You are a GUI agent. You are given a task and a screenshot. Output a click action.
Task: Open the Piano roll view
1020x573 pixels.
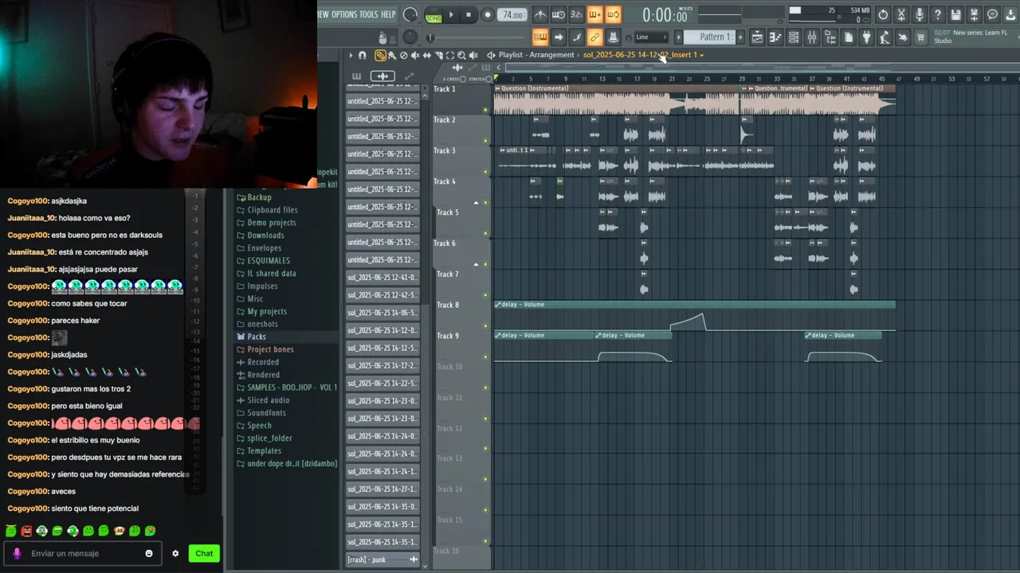(x=775, y=37)
